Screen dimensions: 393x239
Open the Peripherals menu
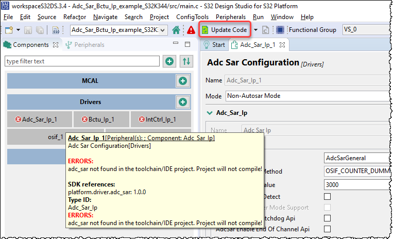click(231, 17)
